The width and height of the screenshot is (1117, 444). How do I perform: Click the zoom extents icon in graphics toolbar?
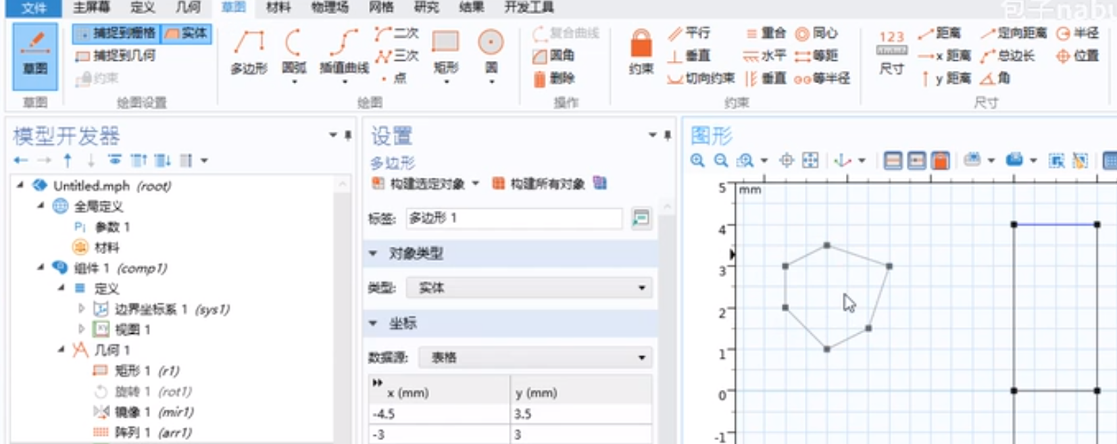point(810,160)
